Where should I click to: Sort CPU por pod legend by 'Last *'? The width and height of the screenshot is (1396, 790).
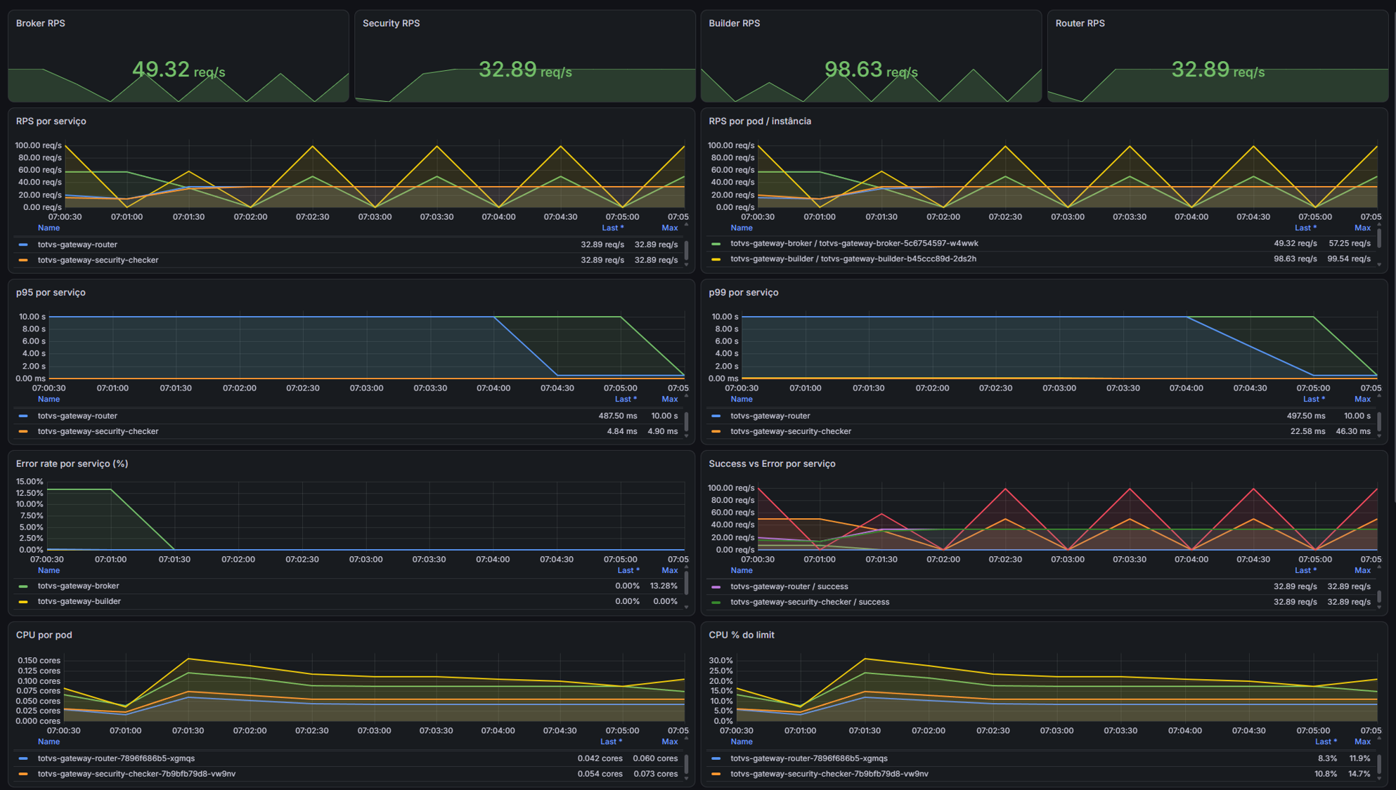click(611, 742)
